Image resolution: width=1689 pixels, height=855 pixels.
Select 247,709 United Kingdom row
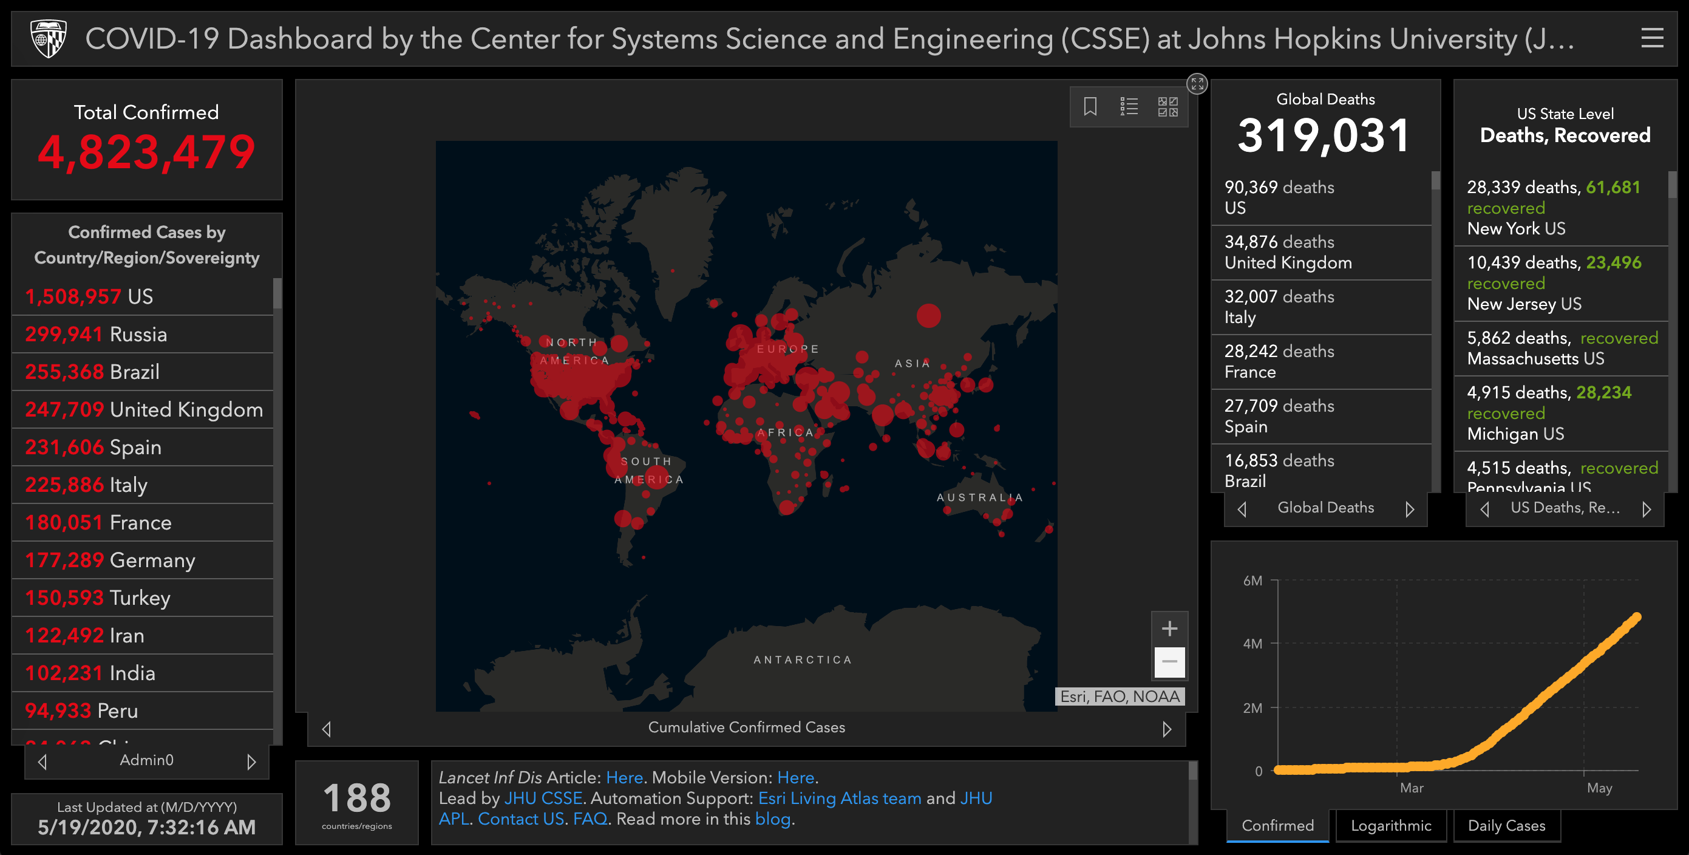142,409
